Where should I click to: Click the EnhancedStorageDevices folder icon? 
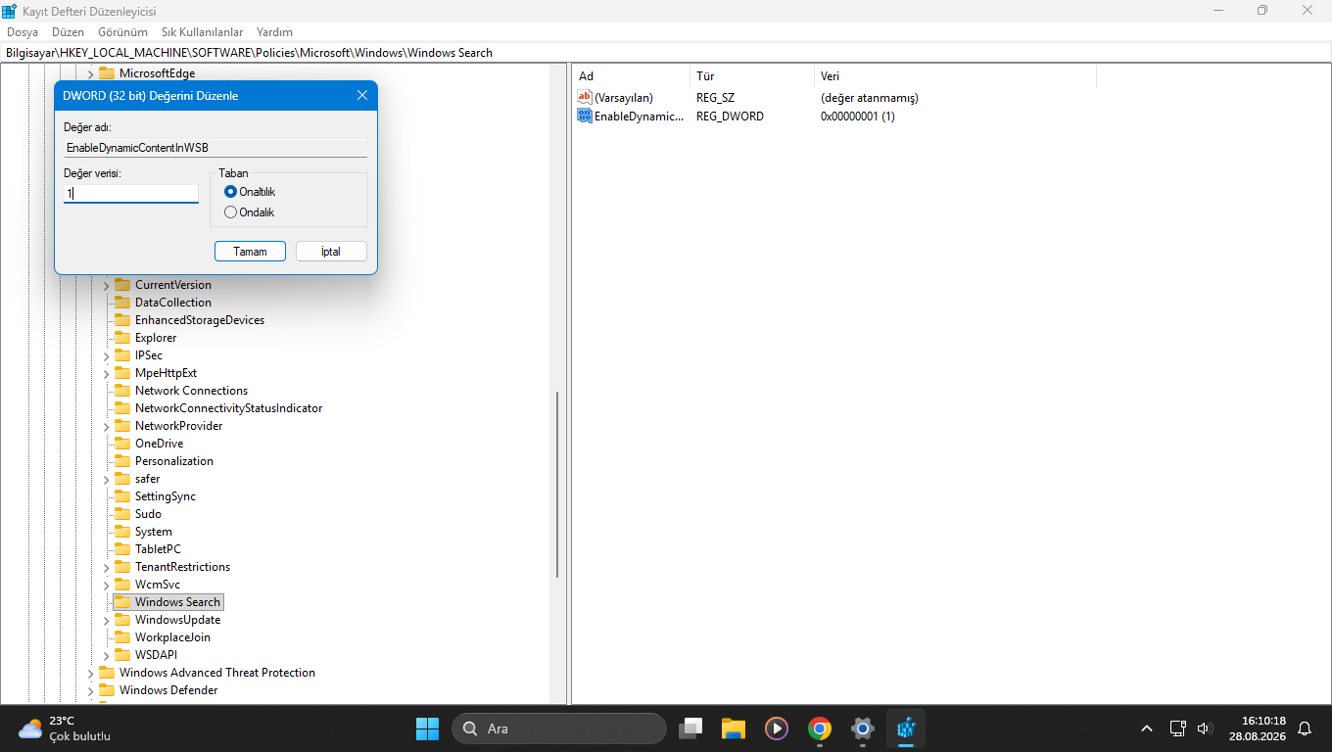tap(122, 320)
